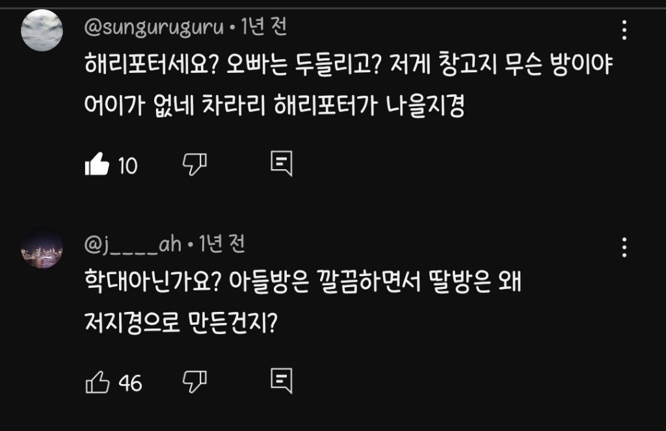Reply to the @sunguruguru comment
Viewport: 666px width, 431px height.
(x=281, y=165)
